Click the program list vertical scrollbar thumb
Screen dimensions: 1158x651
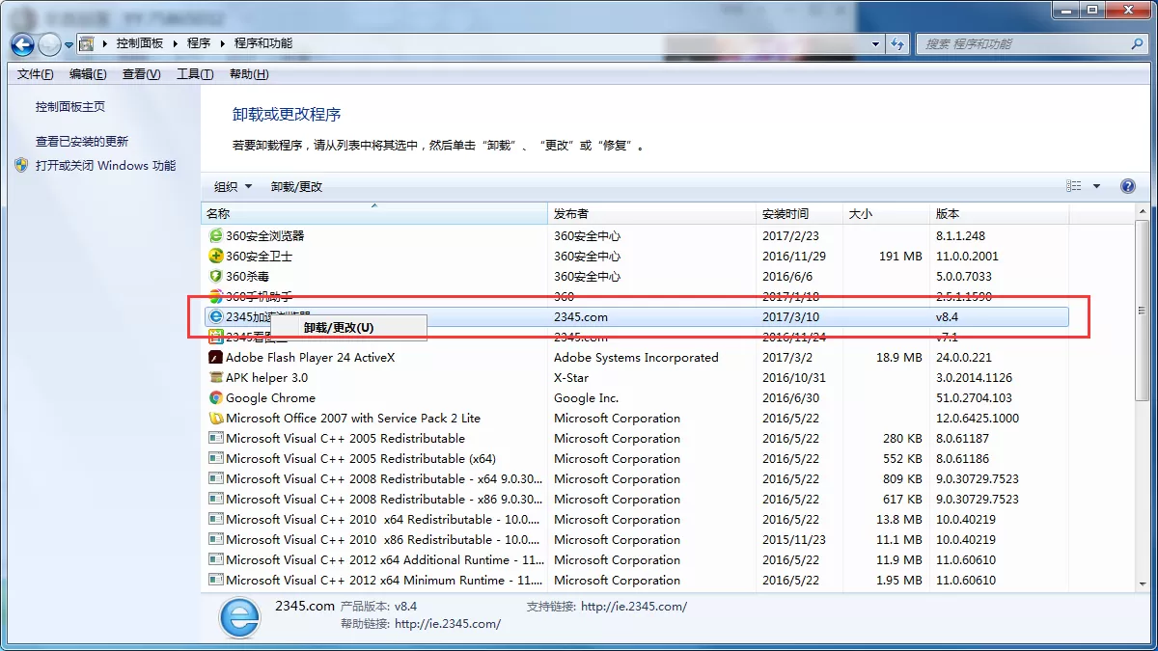[1143, 311]
